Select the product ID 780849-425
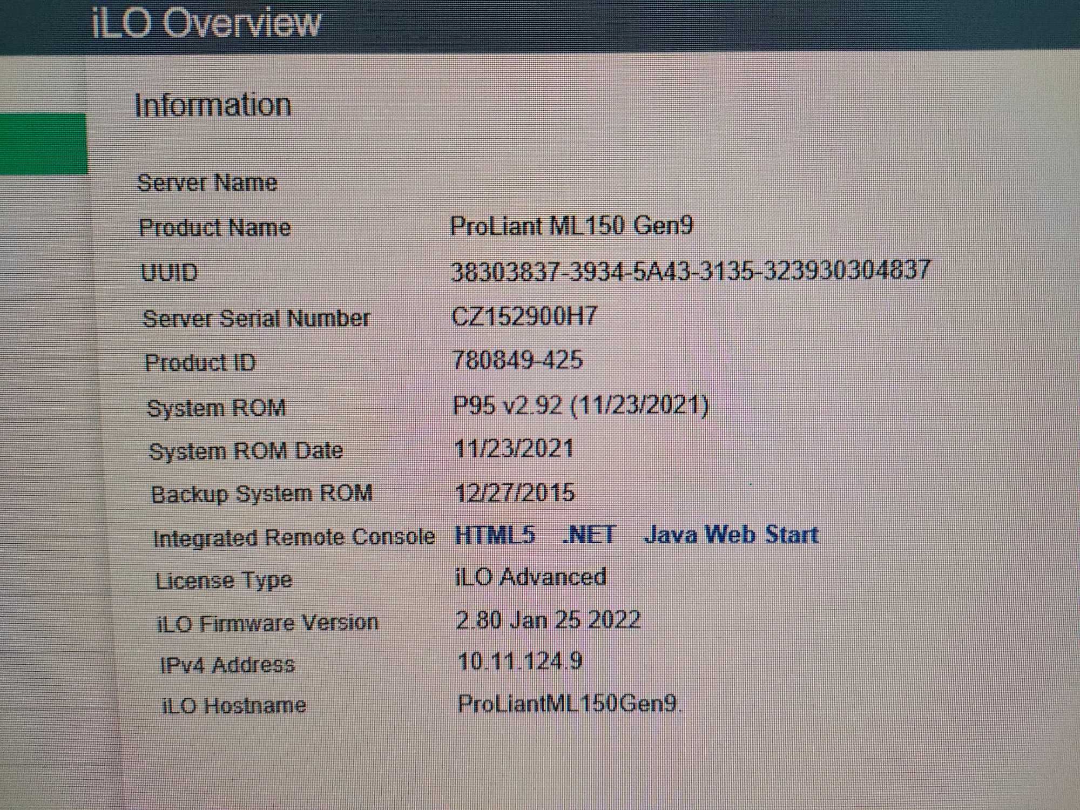 click(518, 360)
